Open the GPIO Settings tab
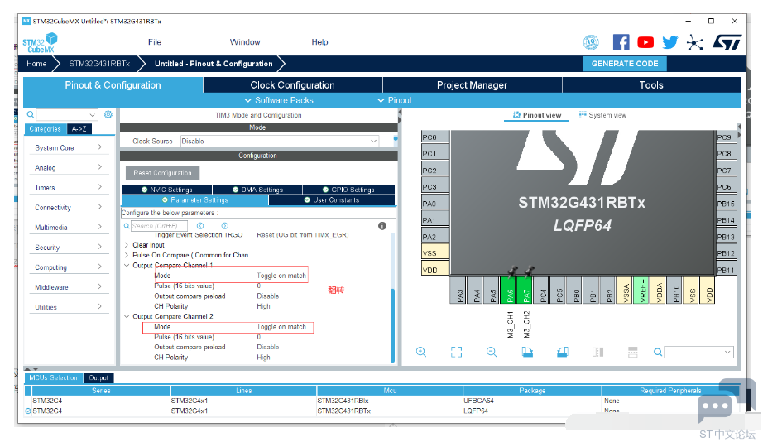 [348, 190]
